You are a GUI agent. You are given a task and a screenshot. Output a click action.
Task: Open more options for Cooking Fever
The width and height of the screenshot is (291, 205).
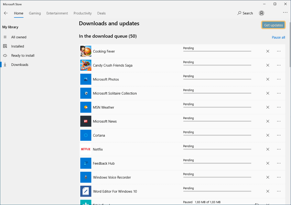[279, 51]
